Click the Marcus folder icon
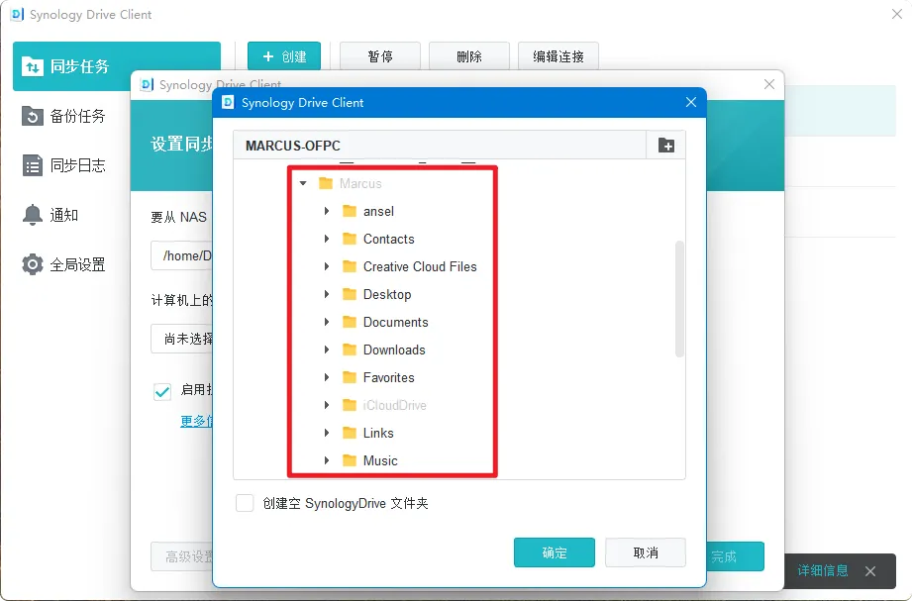 click(x=326, y=183)
